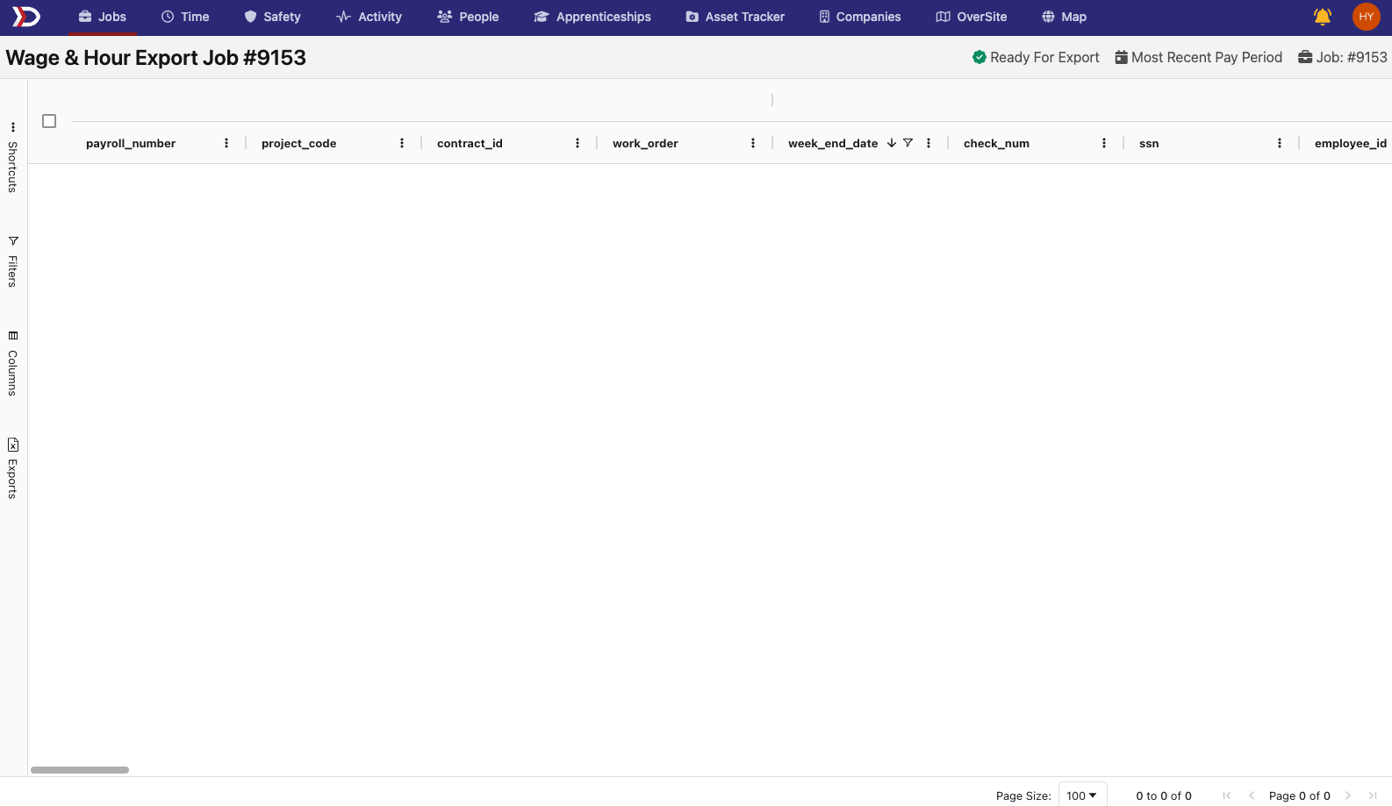Viewport: 1392px width, 806px height.
Task: Click the employee_id column header
Action: [x=1351, y=143]
